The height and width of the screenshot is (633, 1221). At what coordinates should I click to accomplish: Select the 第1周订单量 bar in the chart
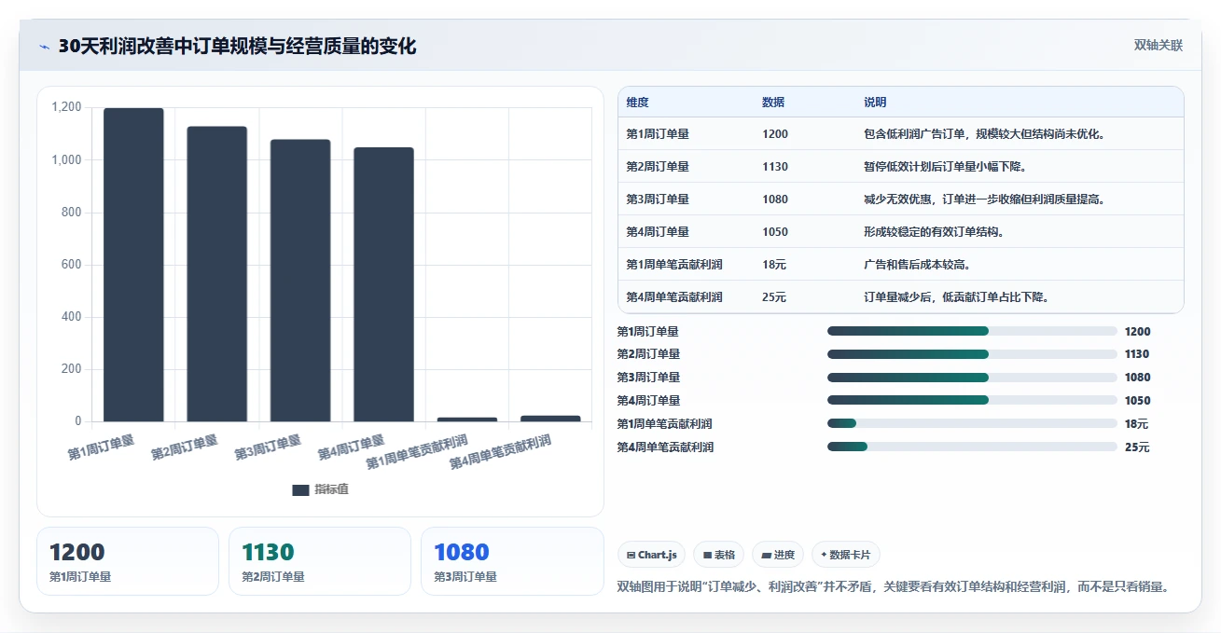pos(133,265)
